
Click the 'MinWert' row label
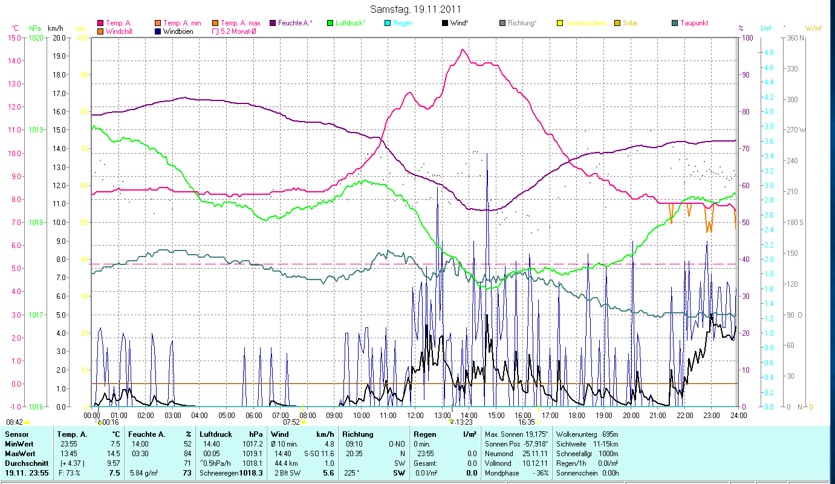click(x=18, y=443)
